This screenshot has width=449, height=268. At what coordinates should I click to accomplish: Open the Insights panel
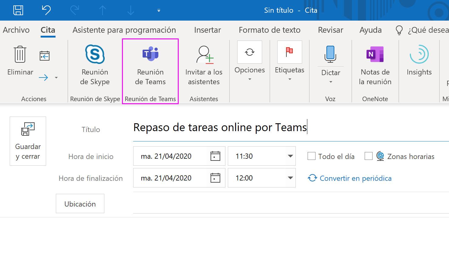coord(419,61)
